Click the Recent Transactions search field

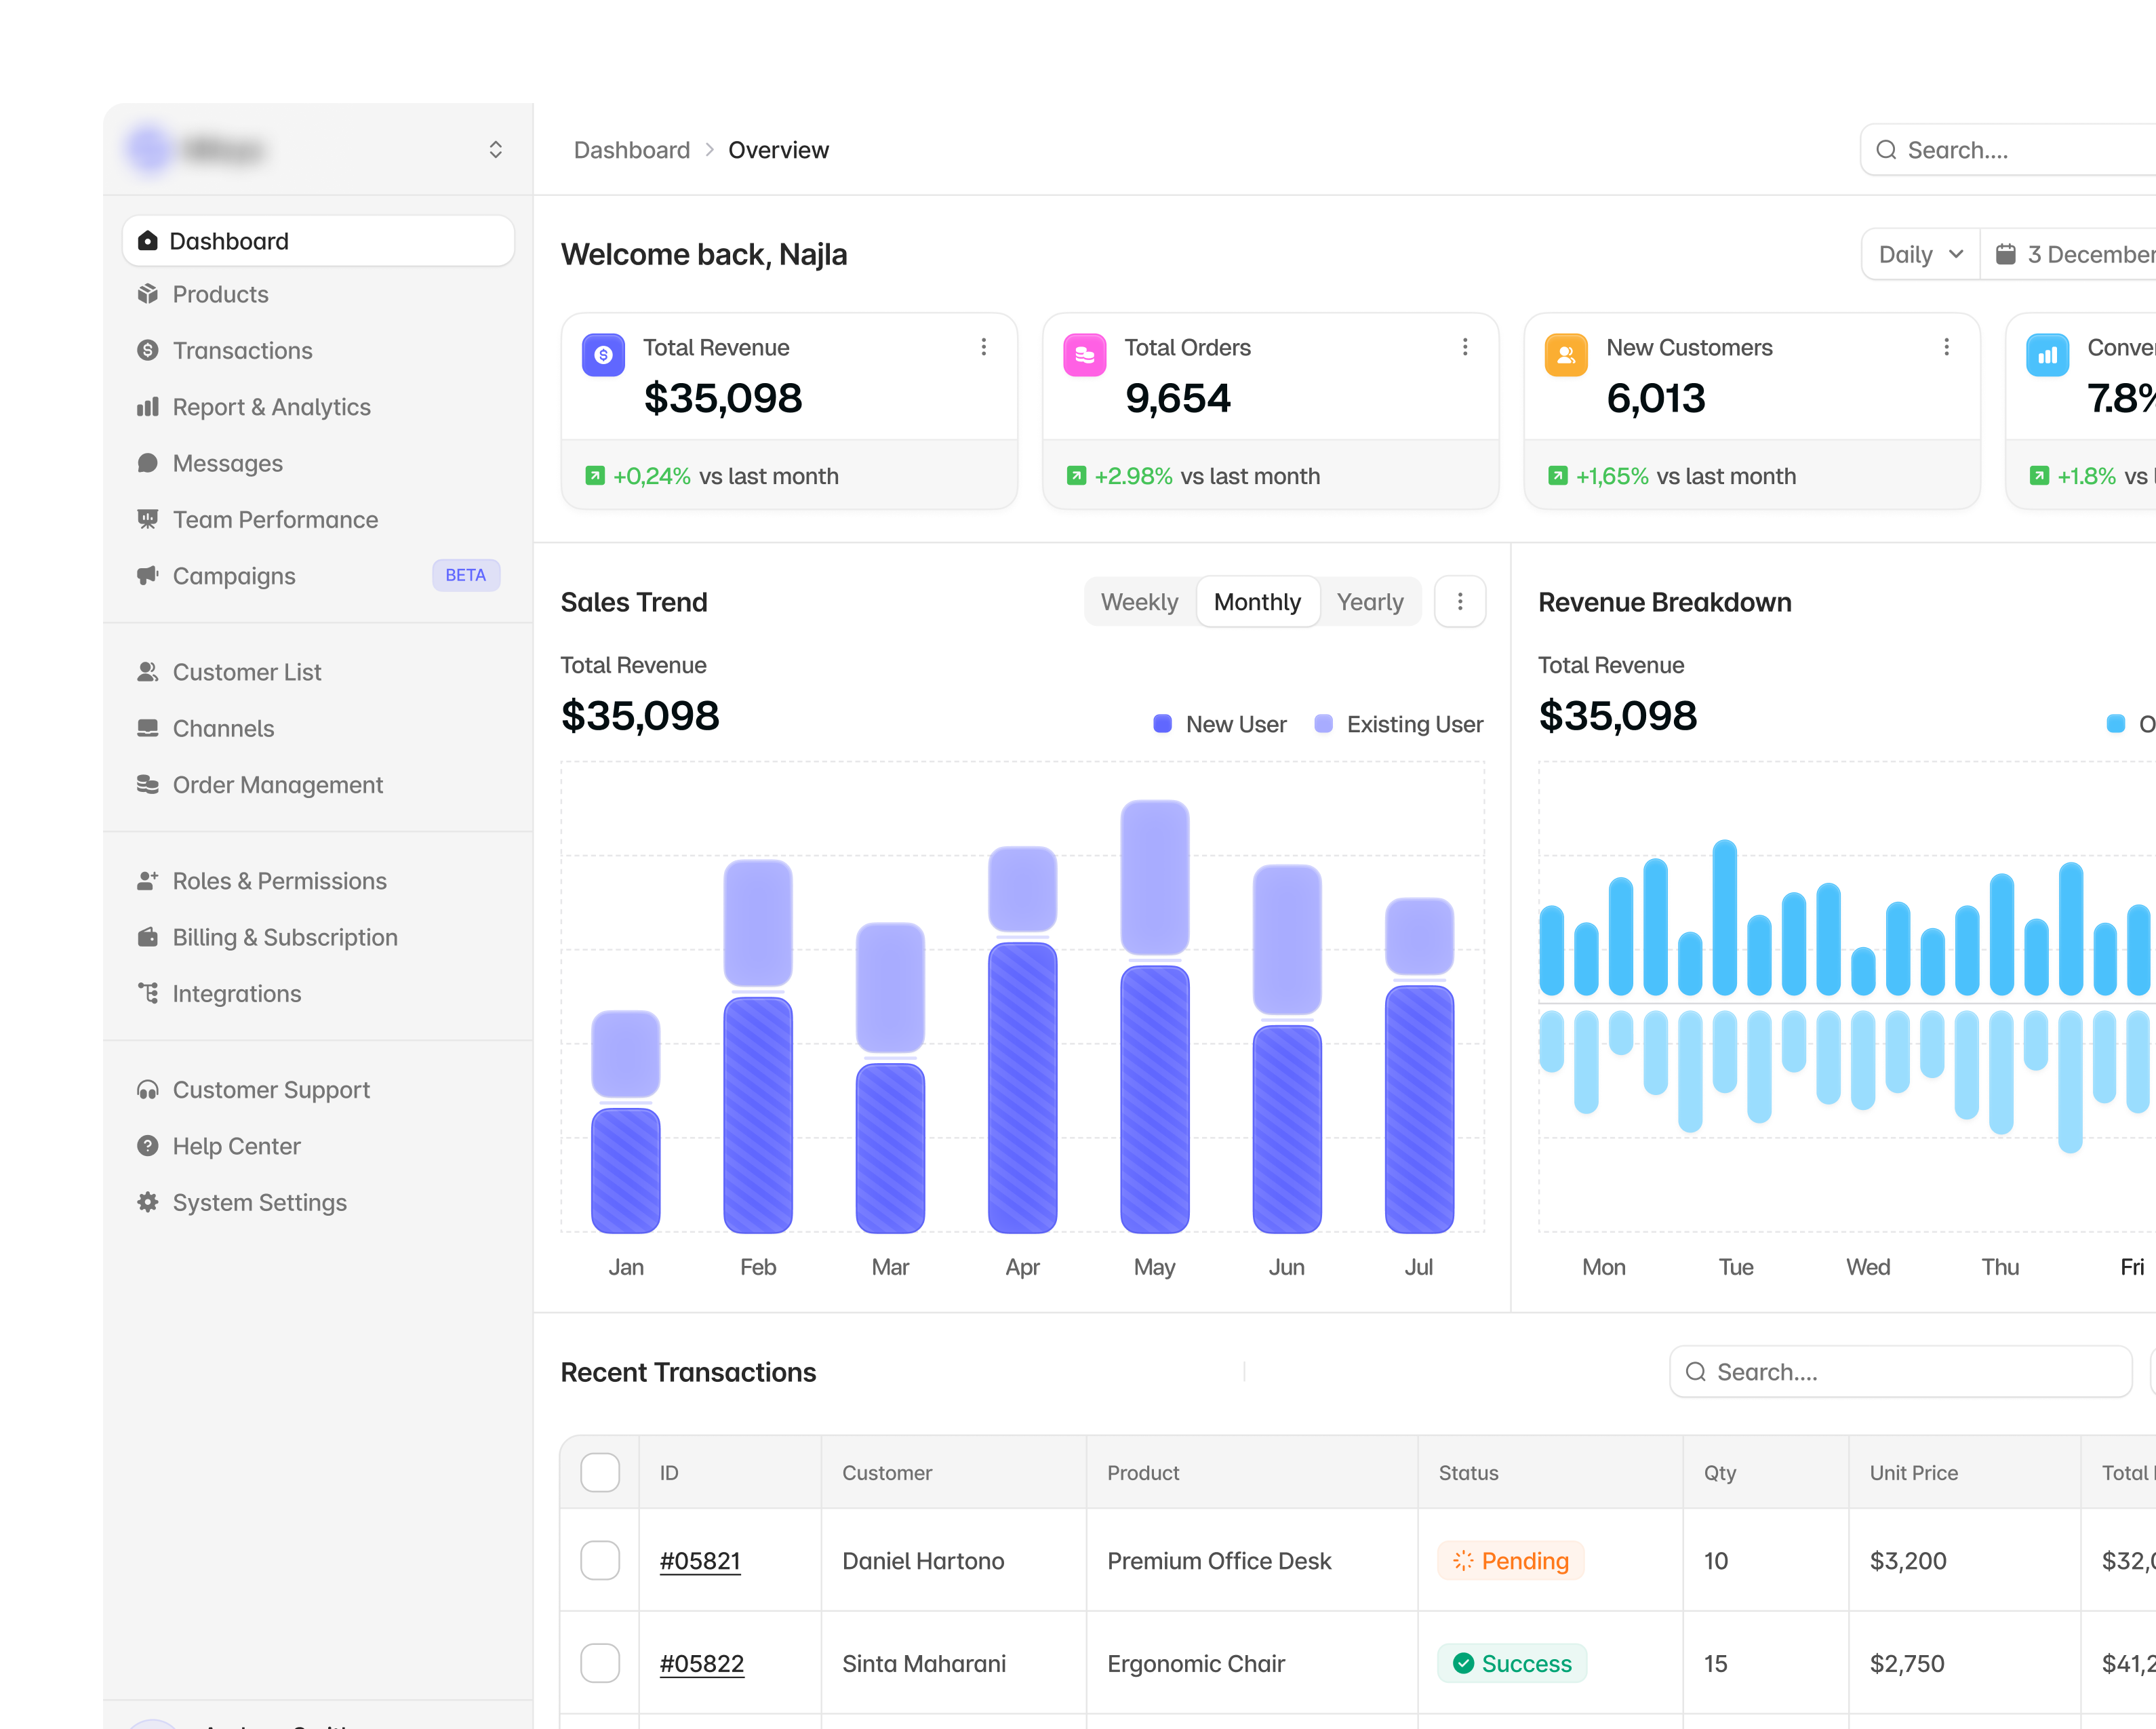point(1900,1372)
